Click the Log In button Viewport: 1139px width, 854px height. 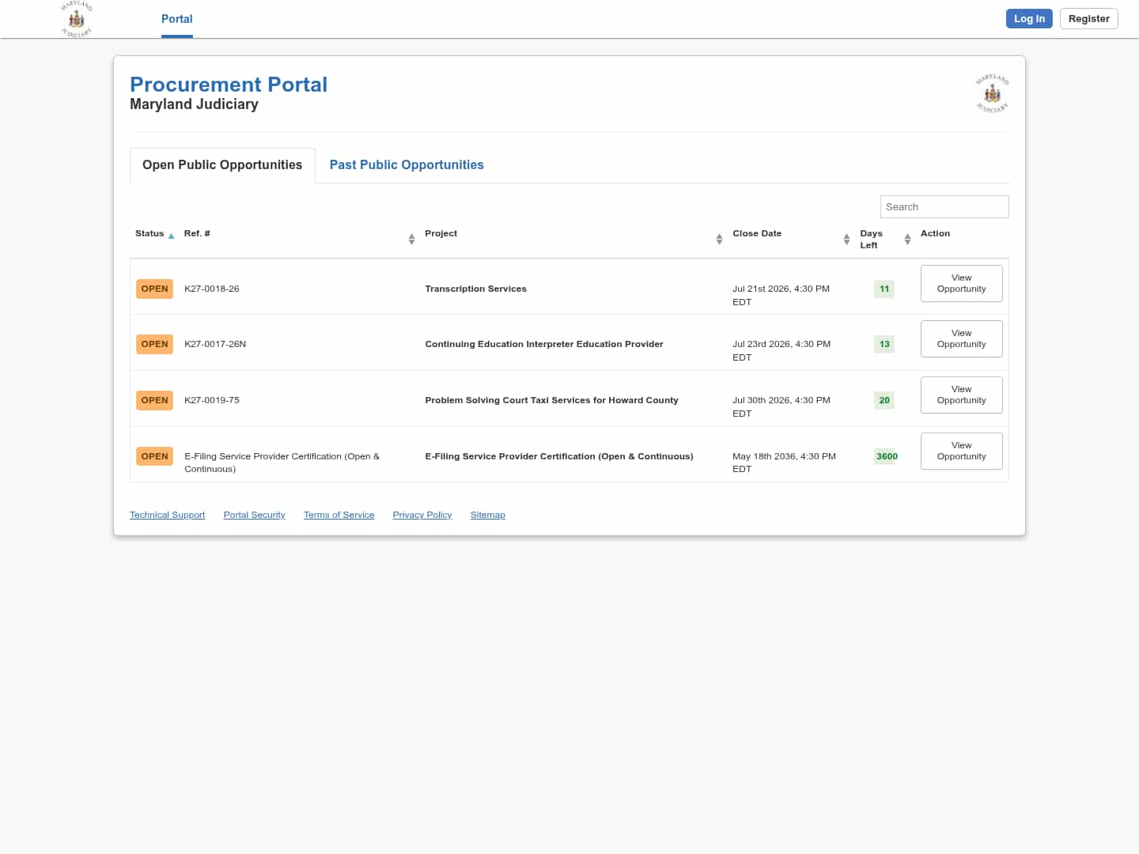coord(1029,19)
